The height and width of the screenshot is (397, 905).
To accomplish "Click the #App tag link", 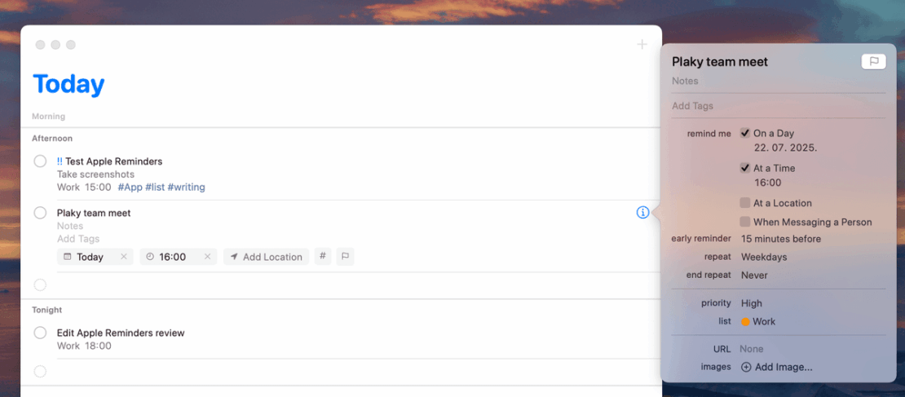I will coord(130,187).
